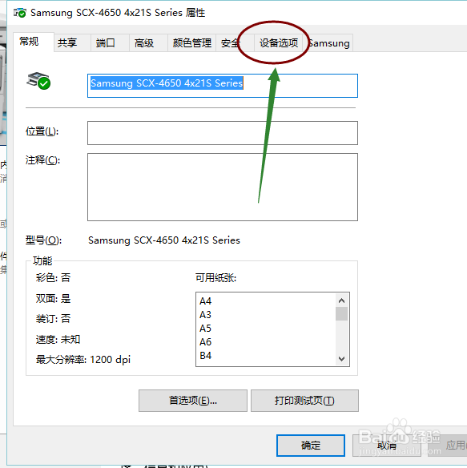The image size is (467, 468).
Task: Click the 可用纸张 label
Action: 215,278
